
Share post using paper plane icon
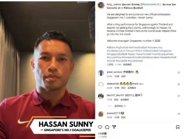pos(114,127)
